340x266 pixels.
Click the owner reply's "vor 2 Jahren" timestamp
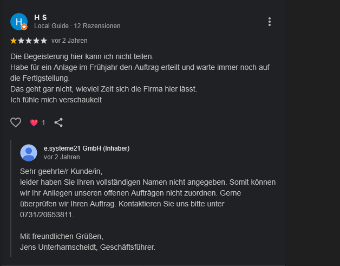click(x=62, y=157)
